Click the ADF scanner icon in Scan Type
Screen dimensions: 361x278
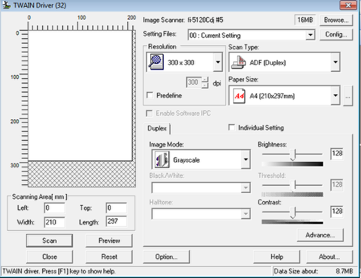[x=239, y=62]
